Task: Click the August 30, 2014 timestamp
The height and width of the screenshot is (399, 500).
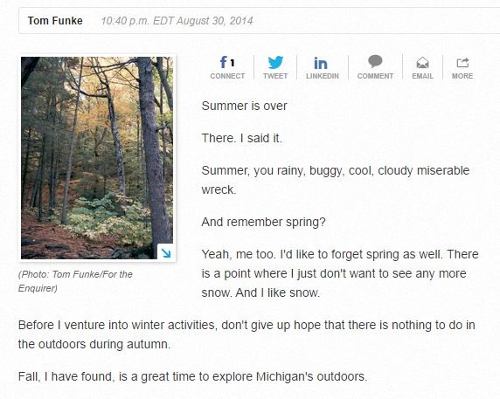Action: (x=177, y=21)
